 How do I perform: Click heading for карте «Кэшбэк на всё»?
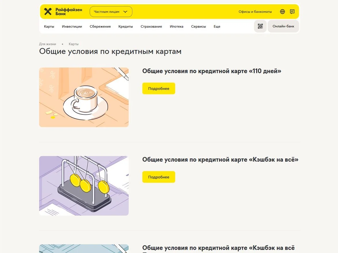[220, 160]
